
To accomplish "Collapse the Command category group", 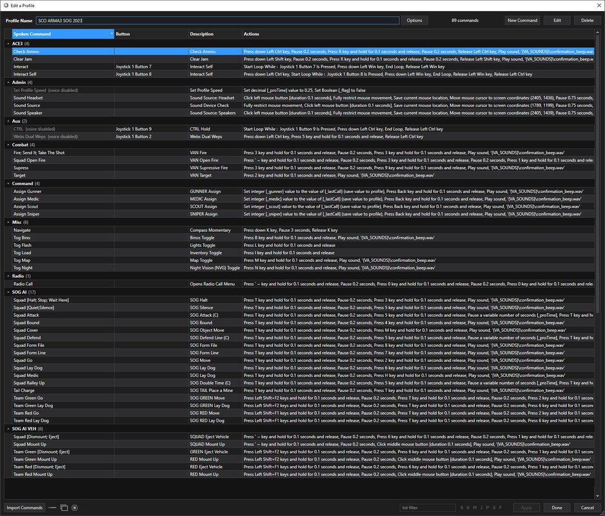I will pyautogui.click(x=8, y=184).
